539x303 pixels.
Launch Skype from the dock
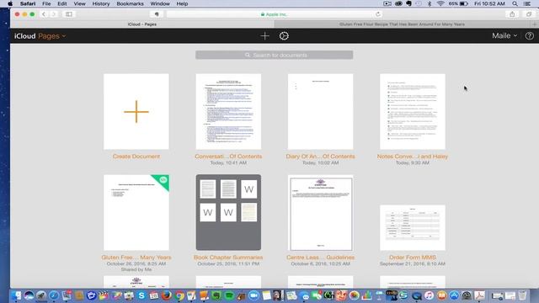[141, 295]
